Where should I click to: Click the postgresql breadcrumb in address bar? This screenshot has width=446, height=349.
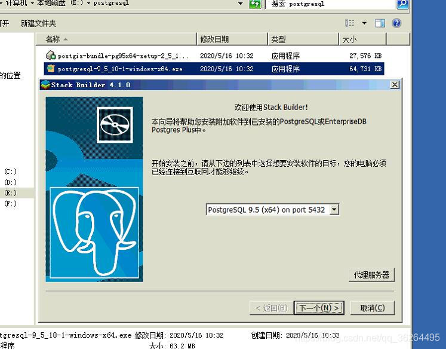tap(111, 4)
